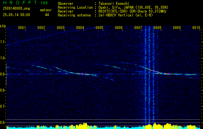Click the "meteor" count label

(46, 10)
